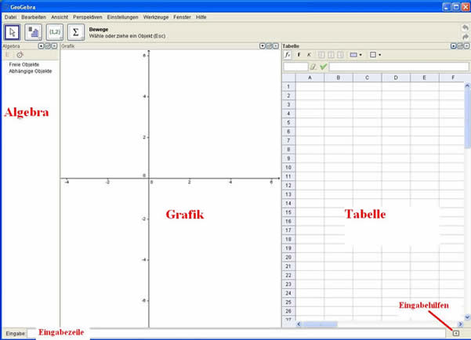This screenshot has width=471, height=340.
Task: Click align center icon in spreadsheet toolbar
Action: pos(331,55)
